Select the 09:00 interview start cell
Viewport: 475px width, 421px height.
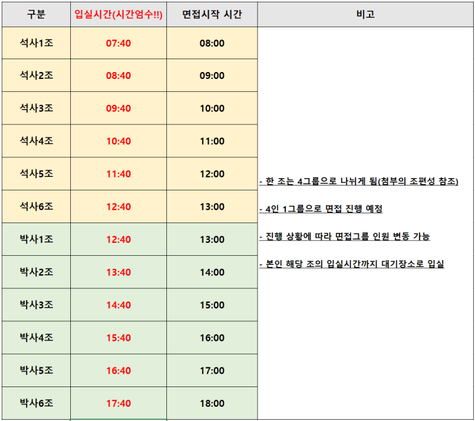pyautogui.click(x=212, y=75)
